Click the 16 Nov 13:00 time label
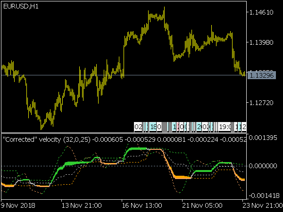The width and height of the screenshot is (283, 212). pyautogui.click(x=142, y=205)
